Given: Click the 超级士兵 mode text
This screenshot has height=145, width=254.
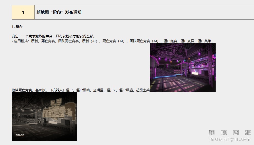Looking at the screenshot, I should [143, 90].
